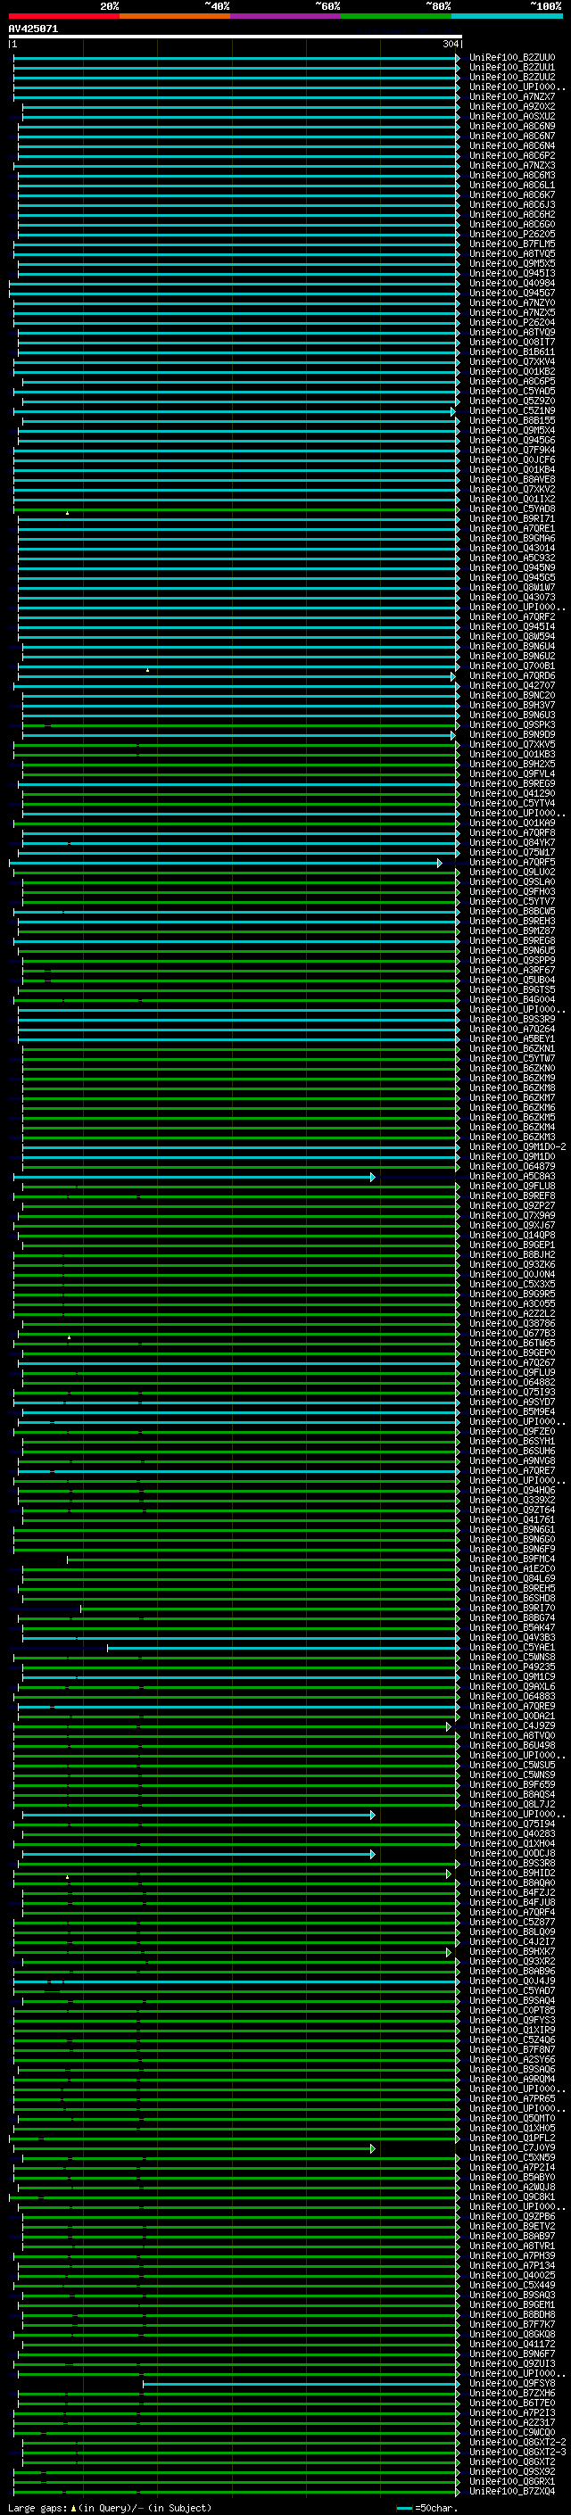Select hit label UniRef100_Q84YK7

[512, 842]
